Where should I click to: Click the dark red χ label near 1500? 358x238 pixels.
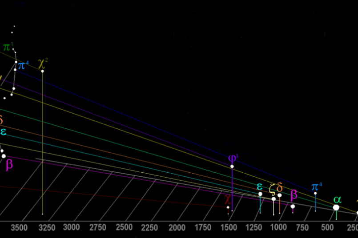228,199
